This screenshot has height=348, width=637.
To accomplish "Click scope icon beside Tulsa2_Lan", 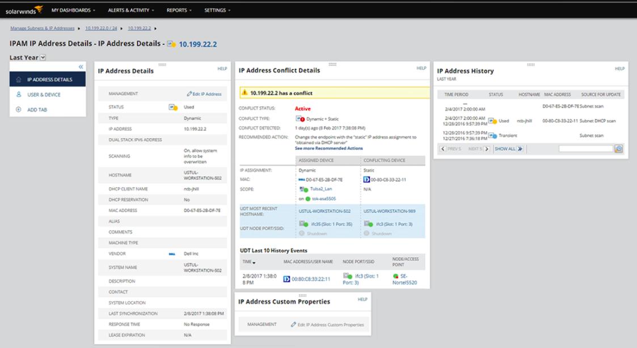I will 303,189.
